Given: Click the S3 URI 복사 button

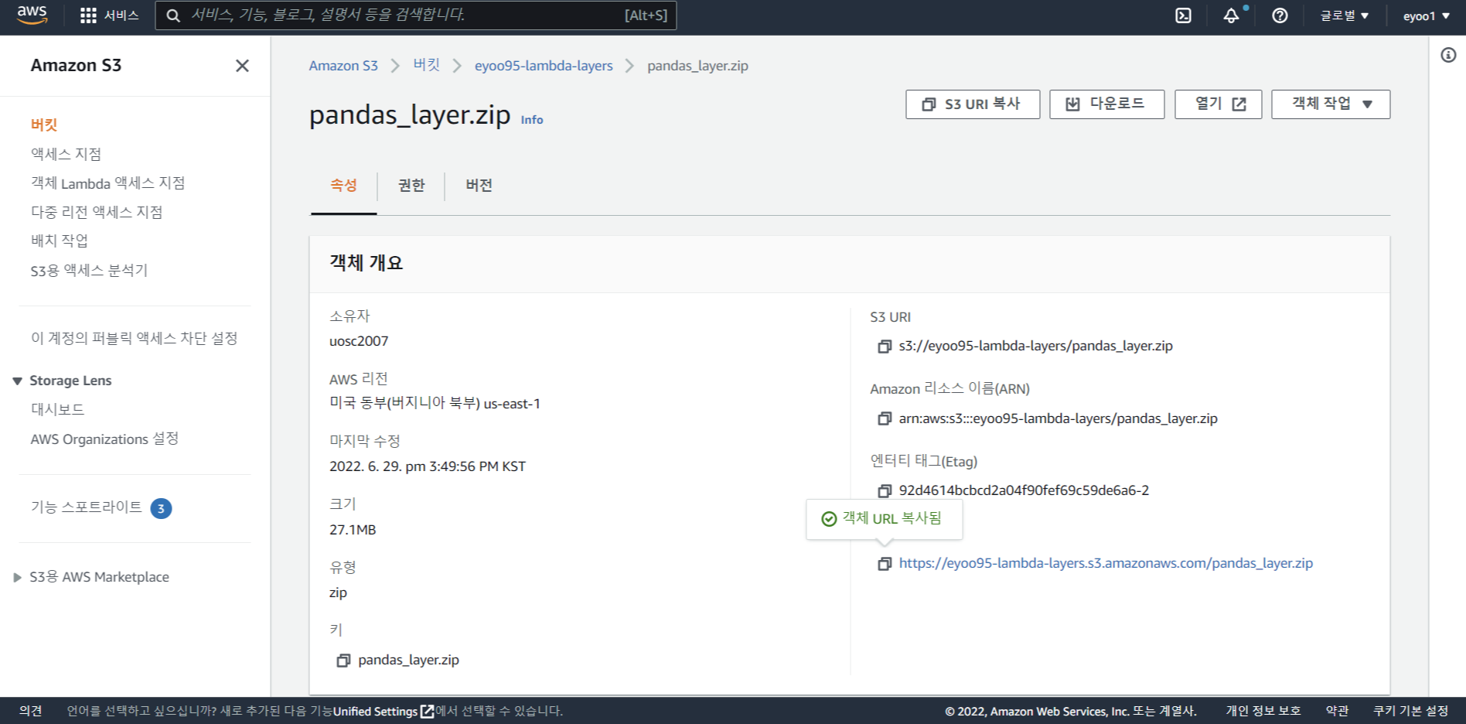Looking at the screenshot, I should coord(973,104).
